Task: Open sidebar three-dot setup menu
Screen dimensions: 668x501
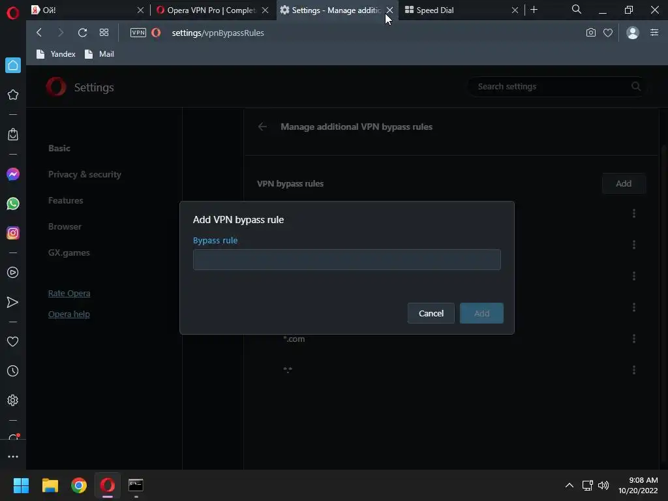Action: (x=13, y=457)
